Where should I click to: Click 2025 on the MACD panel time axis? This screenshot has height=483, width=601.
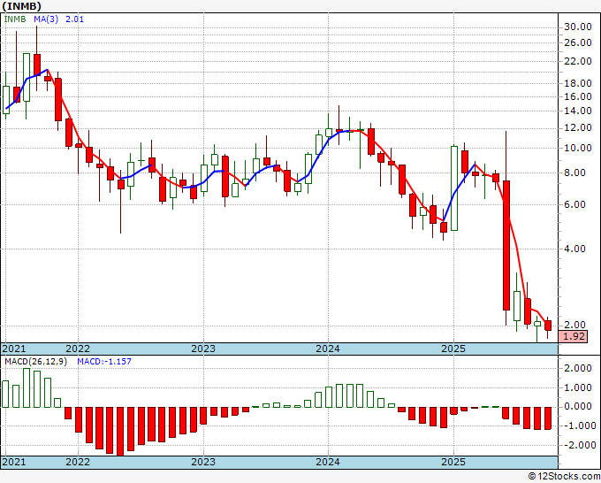click(x=453, y=462)
